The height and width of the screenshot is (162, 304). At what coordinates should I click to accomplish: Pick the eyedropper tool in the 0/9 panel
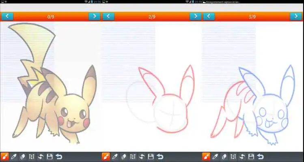(13, 157)
